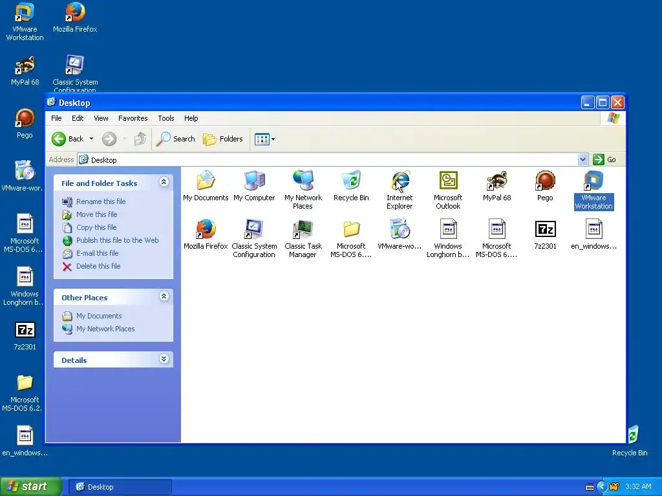Open the Favorites menu
The width and height of the screenshot is (662, 496).
[133, 118]
